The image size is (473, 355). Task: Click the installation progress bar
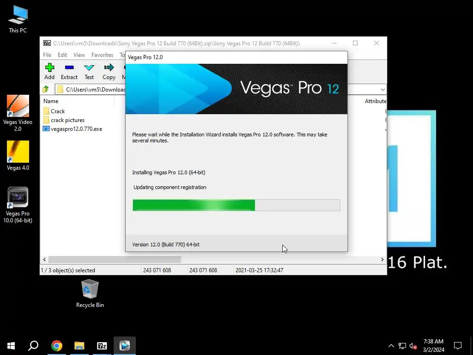[236, 205]
